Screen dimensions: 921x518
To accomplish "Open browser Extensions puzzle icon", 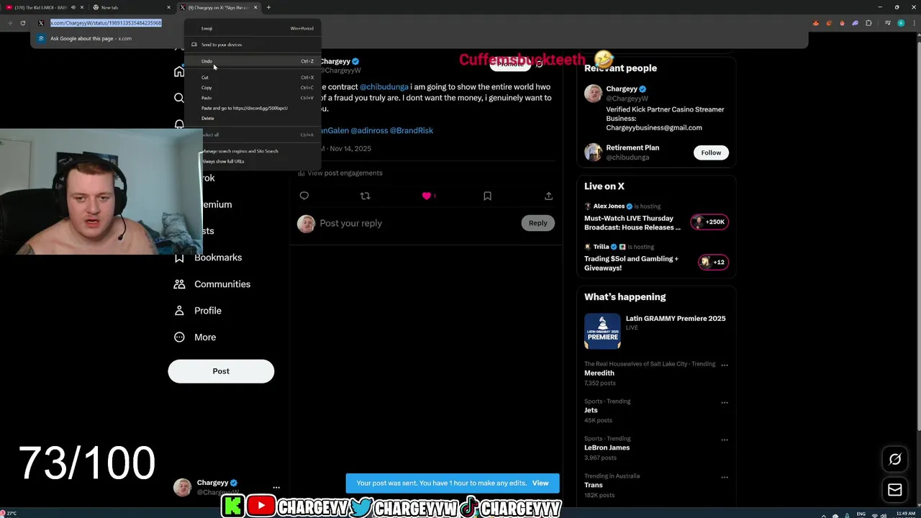I will [868, 23].
